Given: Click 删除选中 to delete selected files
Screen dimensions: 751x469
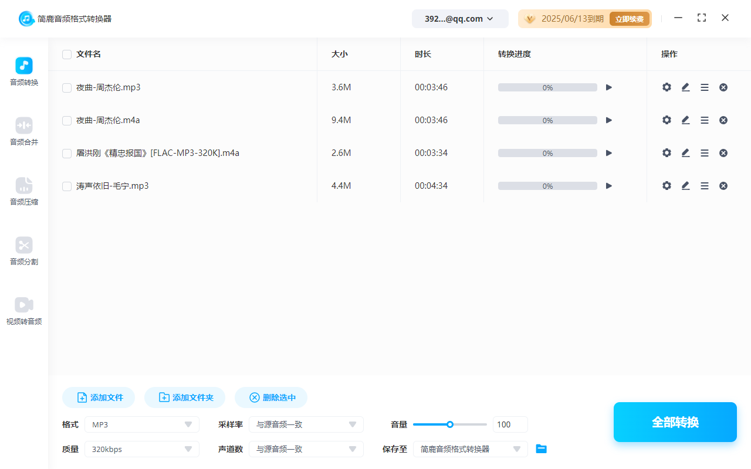Looking at the screenshot, I should [x=271, y=397].
